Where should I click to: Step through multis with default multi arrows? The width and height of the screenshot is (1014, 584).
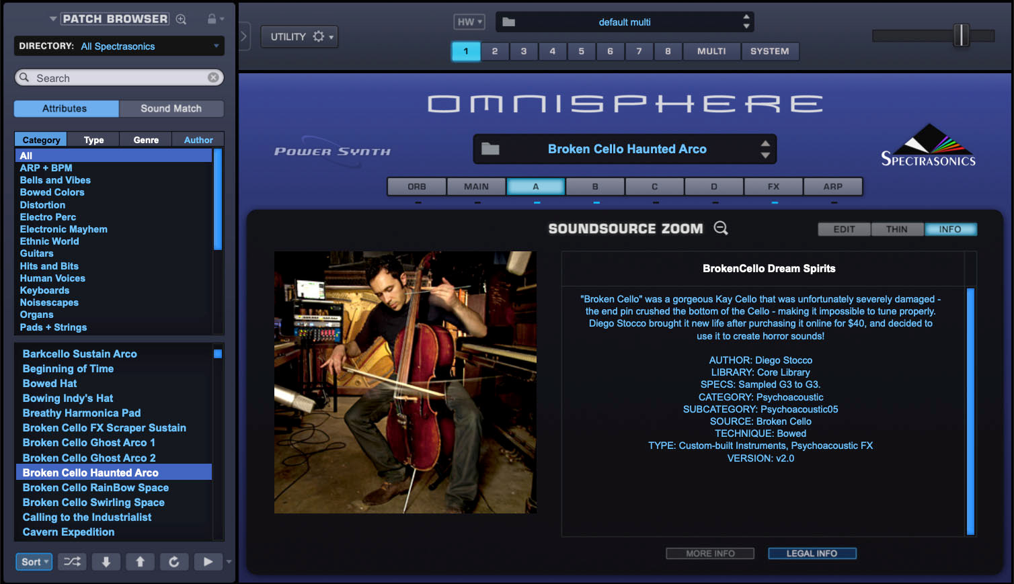(746, 22)
